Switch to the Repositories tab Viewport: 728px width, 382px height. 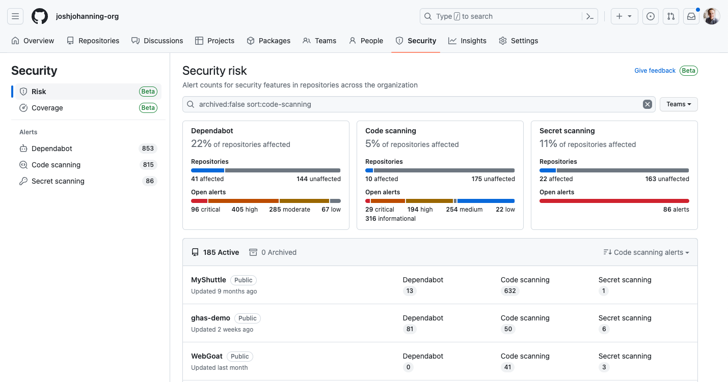tap(93, 41)
